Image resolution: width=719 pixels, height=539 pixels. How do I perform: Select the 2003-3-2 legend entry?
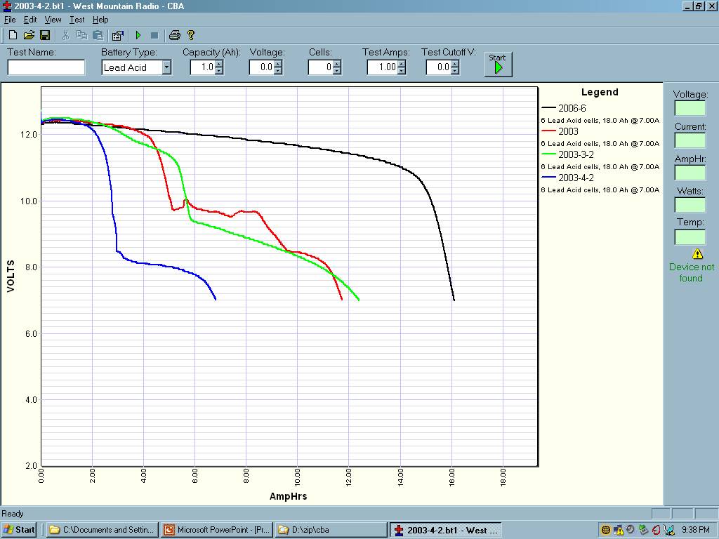tap(567, 154)
